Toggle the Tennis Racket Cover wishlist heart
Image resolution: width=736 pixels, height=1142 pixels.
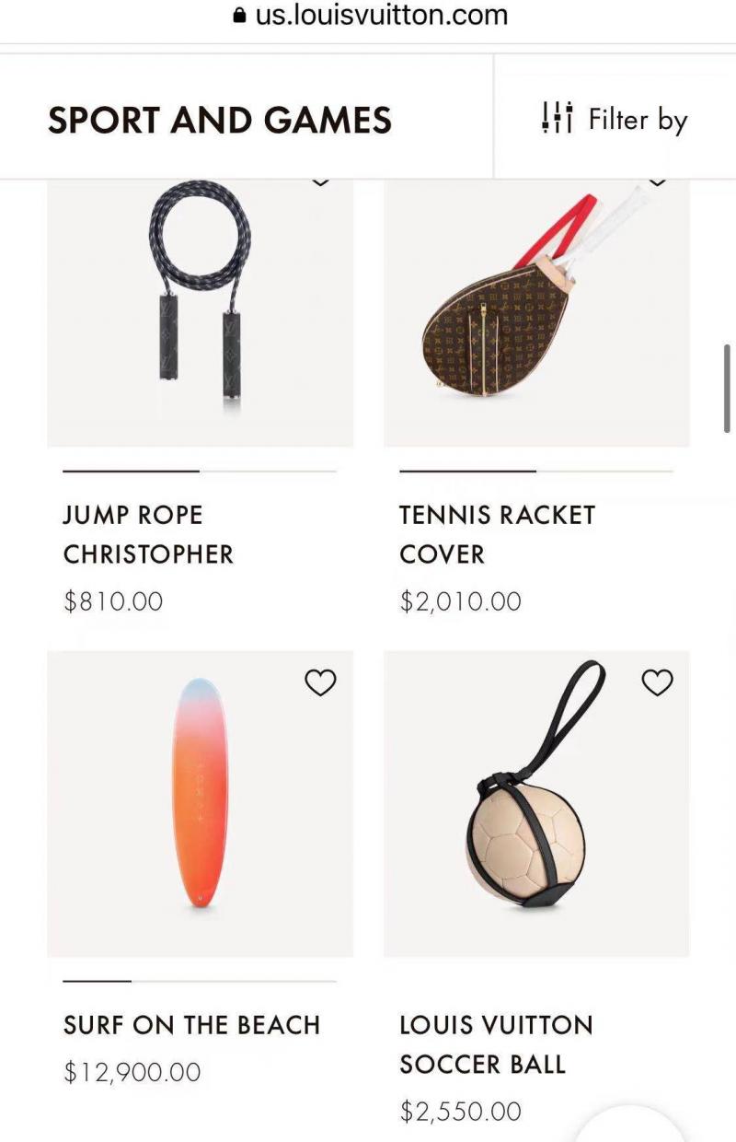point(657,181)
